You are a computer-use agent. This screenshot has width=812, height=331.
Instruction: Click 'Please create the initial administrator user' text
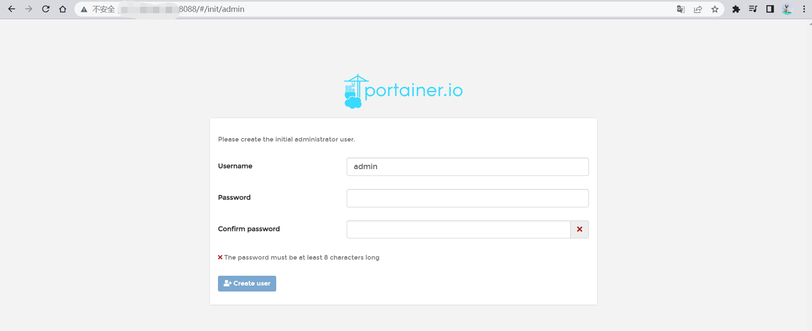(x=286, y=139)
